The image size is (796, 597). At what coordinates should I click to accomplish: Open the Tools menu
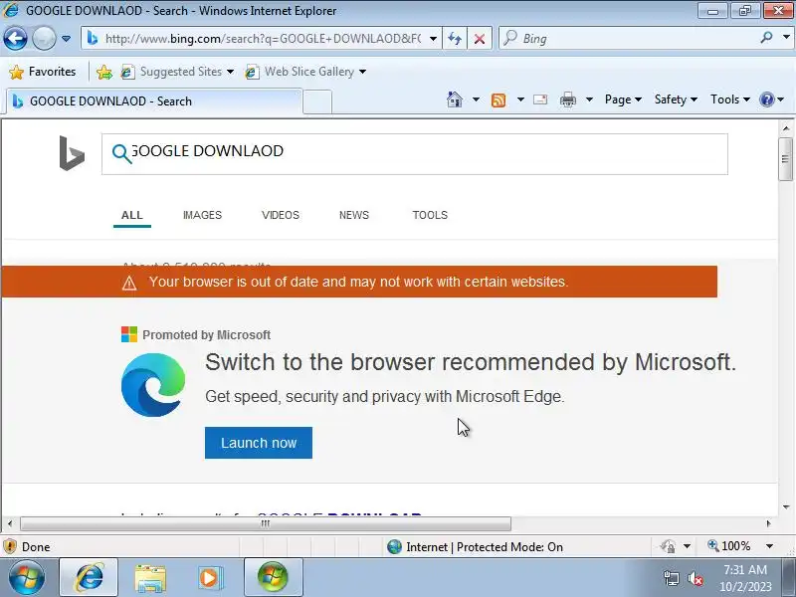click(730, 99)
